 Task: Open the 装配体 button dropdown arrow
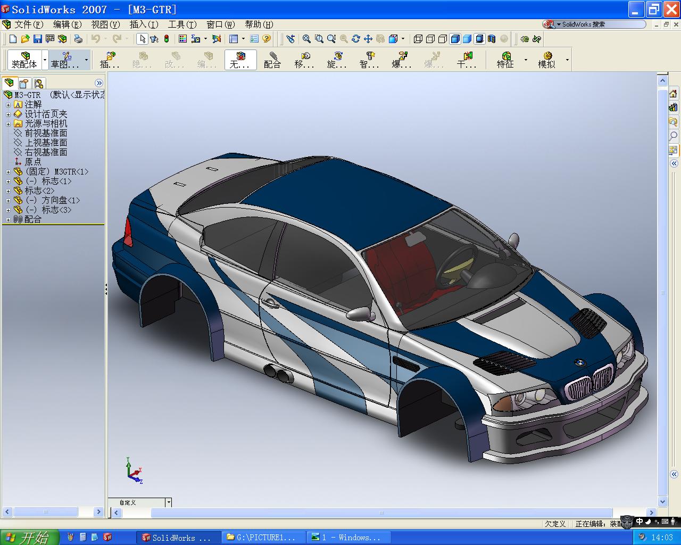pos(45,60)
